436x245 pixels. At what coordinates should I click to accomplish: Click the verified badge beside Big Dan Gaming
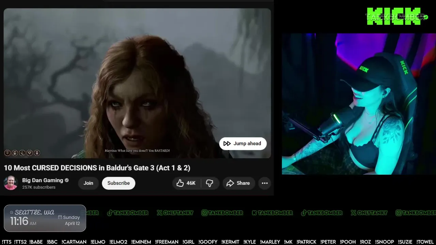[x=67, y=180]
